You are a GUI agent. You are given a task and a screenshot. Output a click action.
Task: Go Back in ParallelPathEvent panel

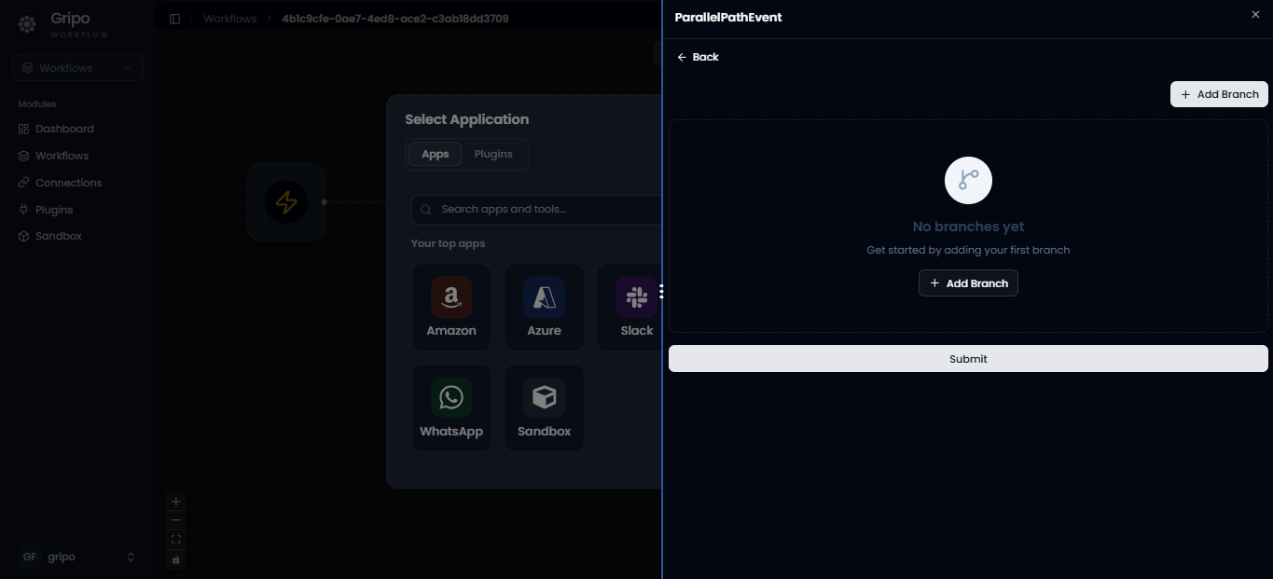click(698, 57)
